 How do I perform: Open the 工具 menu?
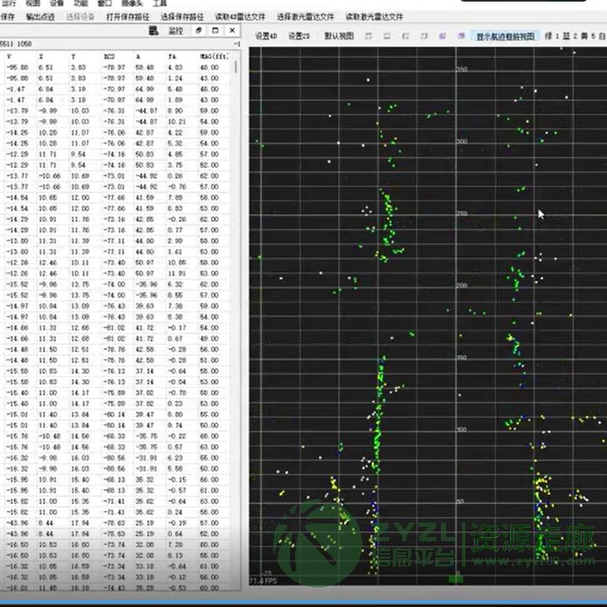pyautogui.click(x=159, y=3)
